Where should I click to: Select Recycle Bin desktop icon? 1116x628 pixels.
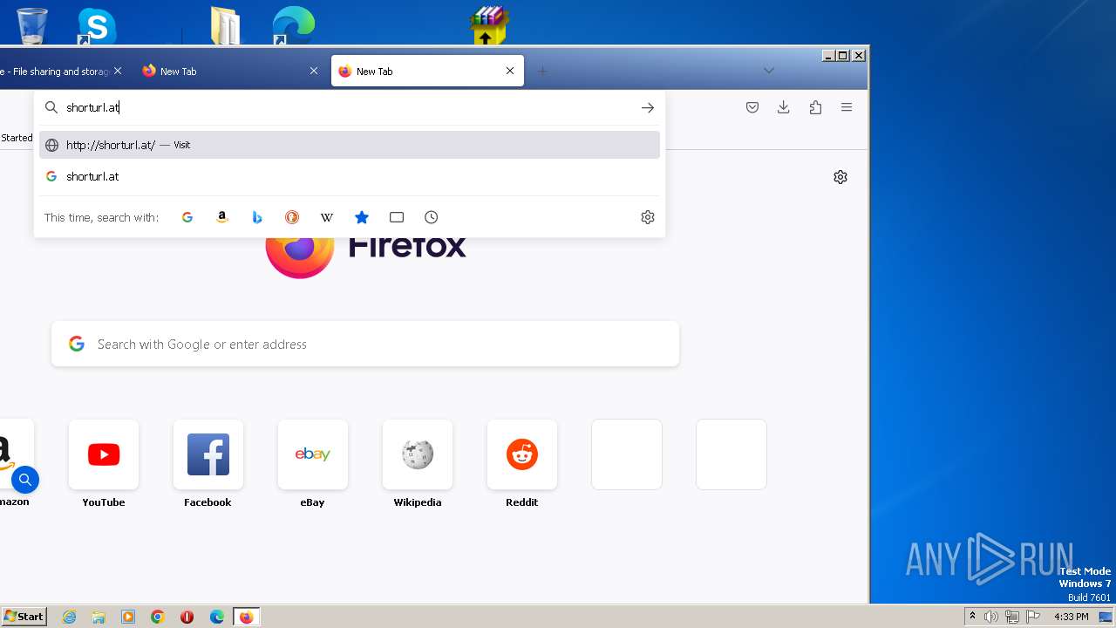(32, 25)
